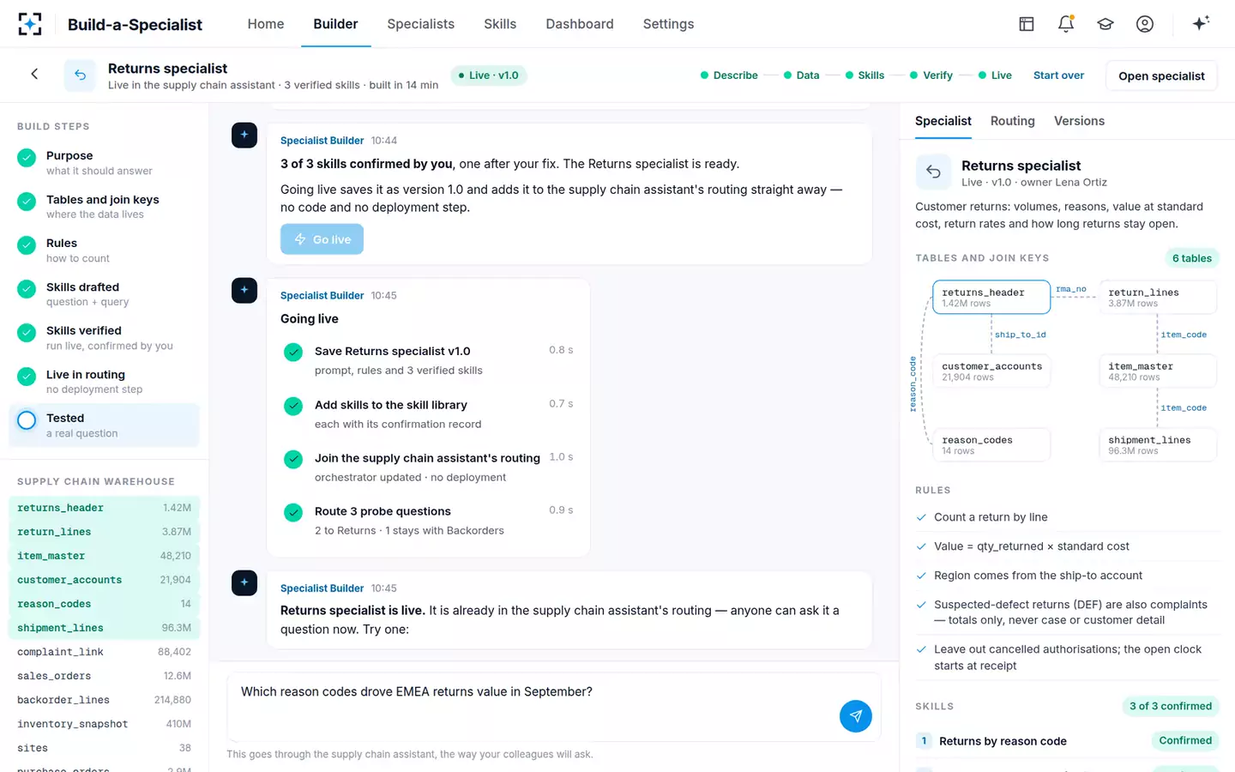This screenshot has height=772, width=1235.
Task: Click the builder avatar beside 'Going live'
Action: click(244, 290)
